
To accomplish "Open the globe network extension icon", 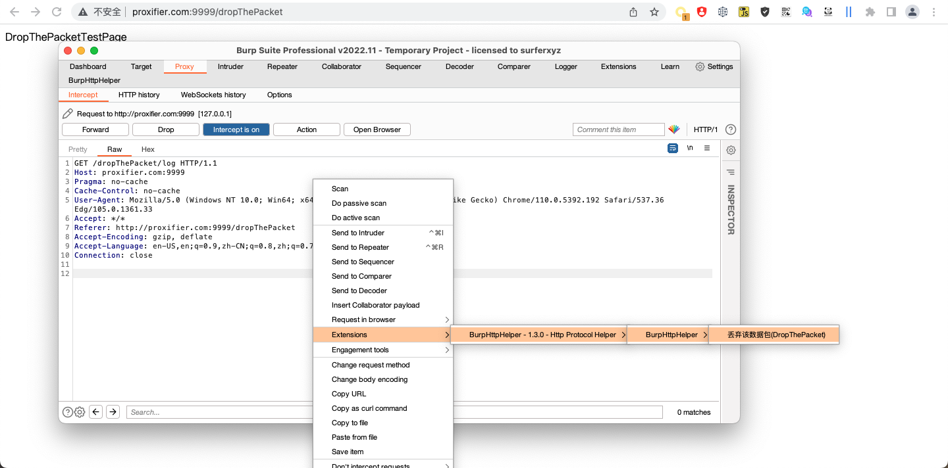I will 723,12.
